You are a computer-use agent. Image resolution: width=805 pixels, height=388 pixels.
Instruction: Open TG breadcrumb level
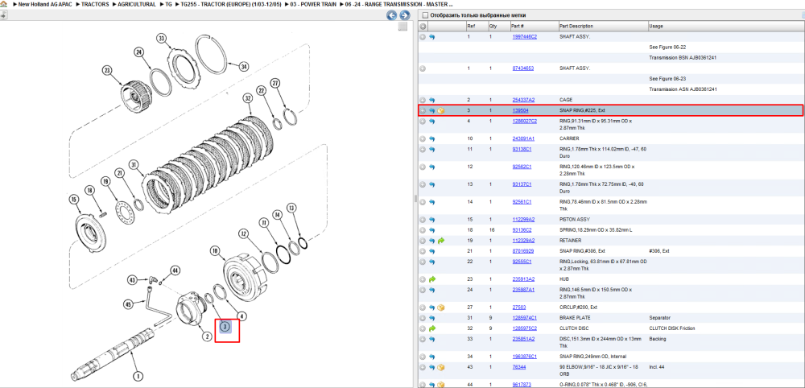pos(168,4)
